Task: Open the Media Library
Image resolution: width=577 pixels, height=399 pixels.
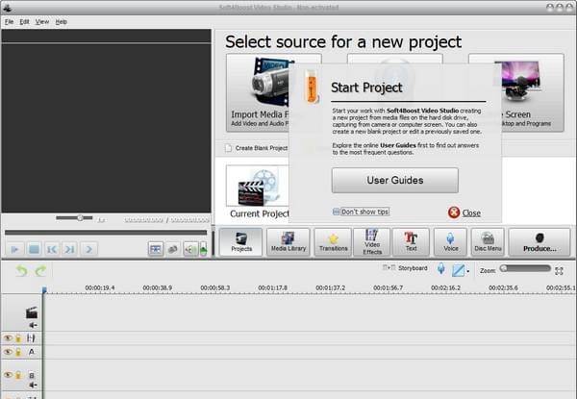Action: point(288,242)
